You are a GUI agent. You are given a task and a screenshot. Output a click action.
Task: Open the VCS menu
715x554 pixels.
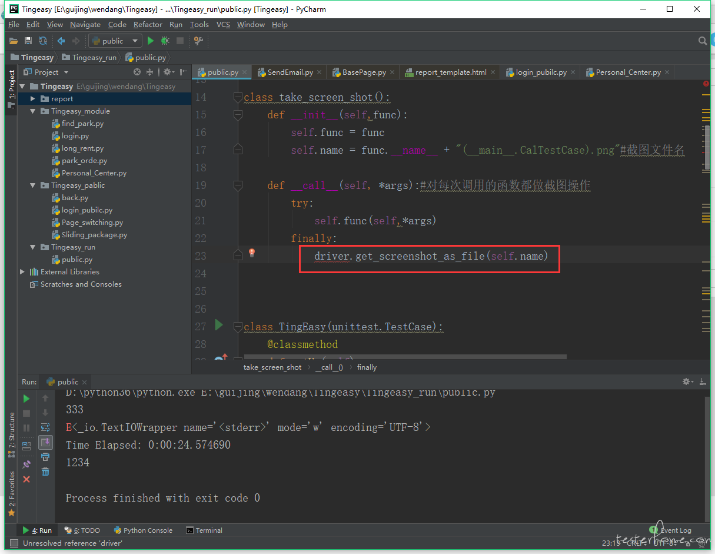(223, 25)
